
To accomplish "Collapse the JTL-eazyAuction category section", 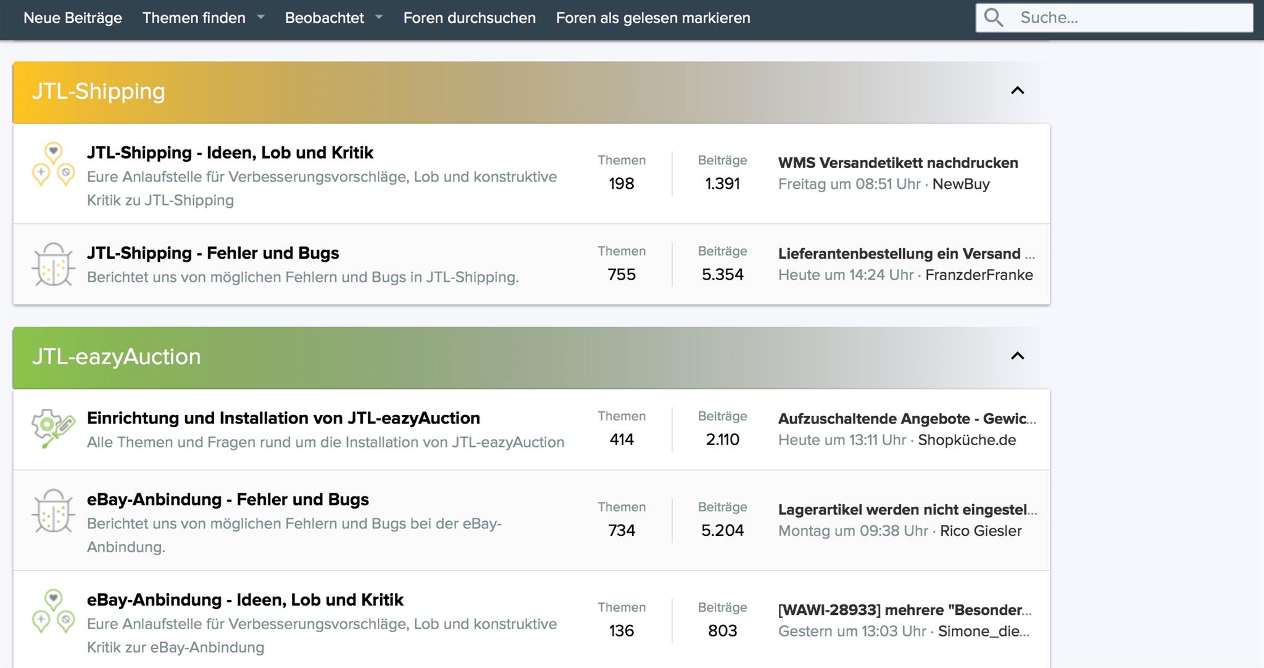I will pos(1018,357).
